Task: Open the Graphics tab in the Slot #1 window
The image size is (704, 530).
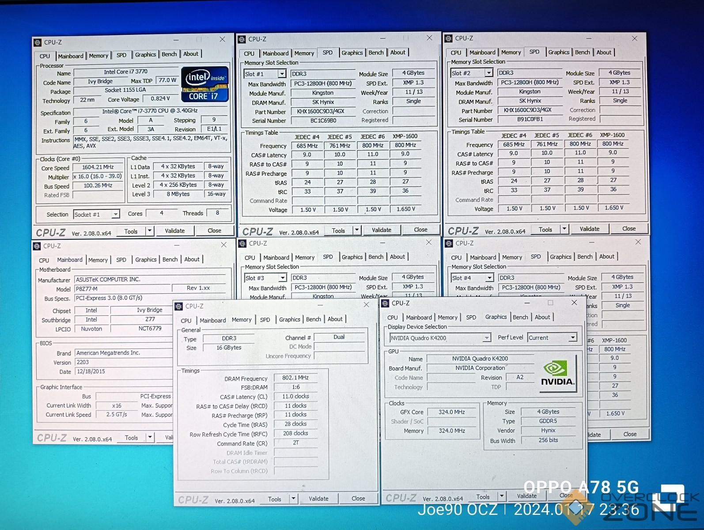Action: tap(352, 53)
